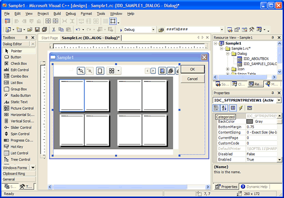Open the IDC_SFTPRINTPREVIEW1 object dropdown
This screenshot has height=198, width=284.
click(279, 100)
